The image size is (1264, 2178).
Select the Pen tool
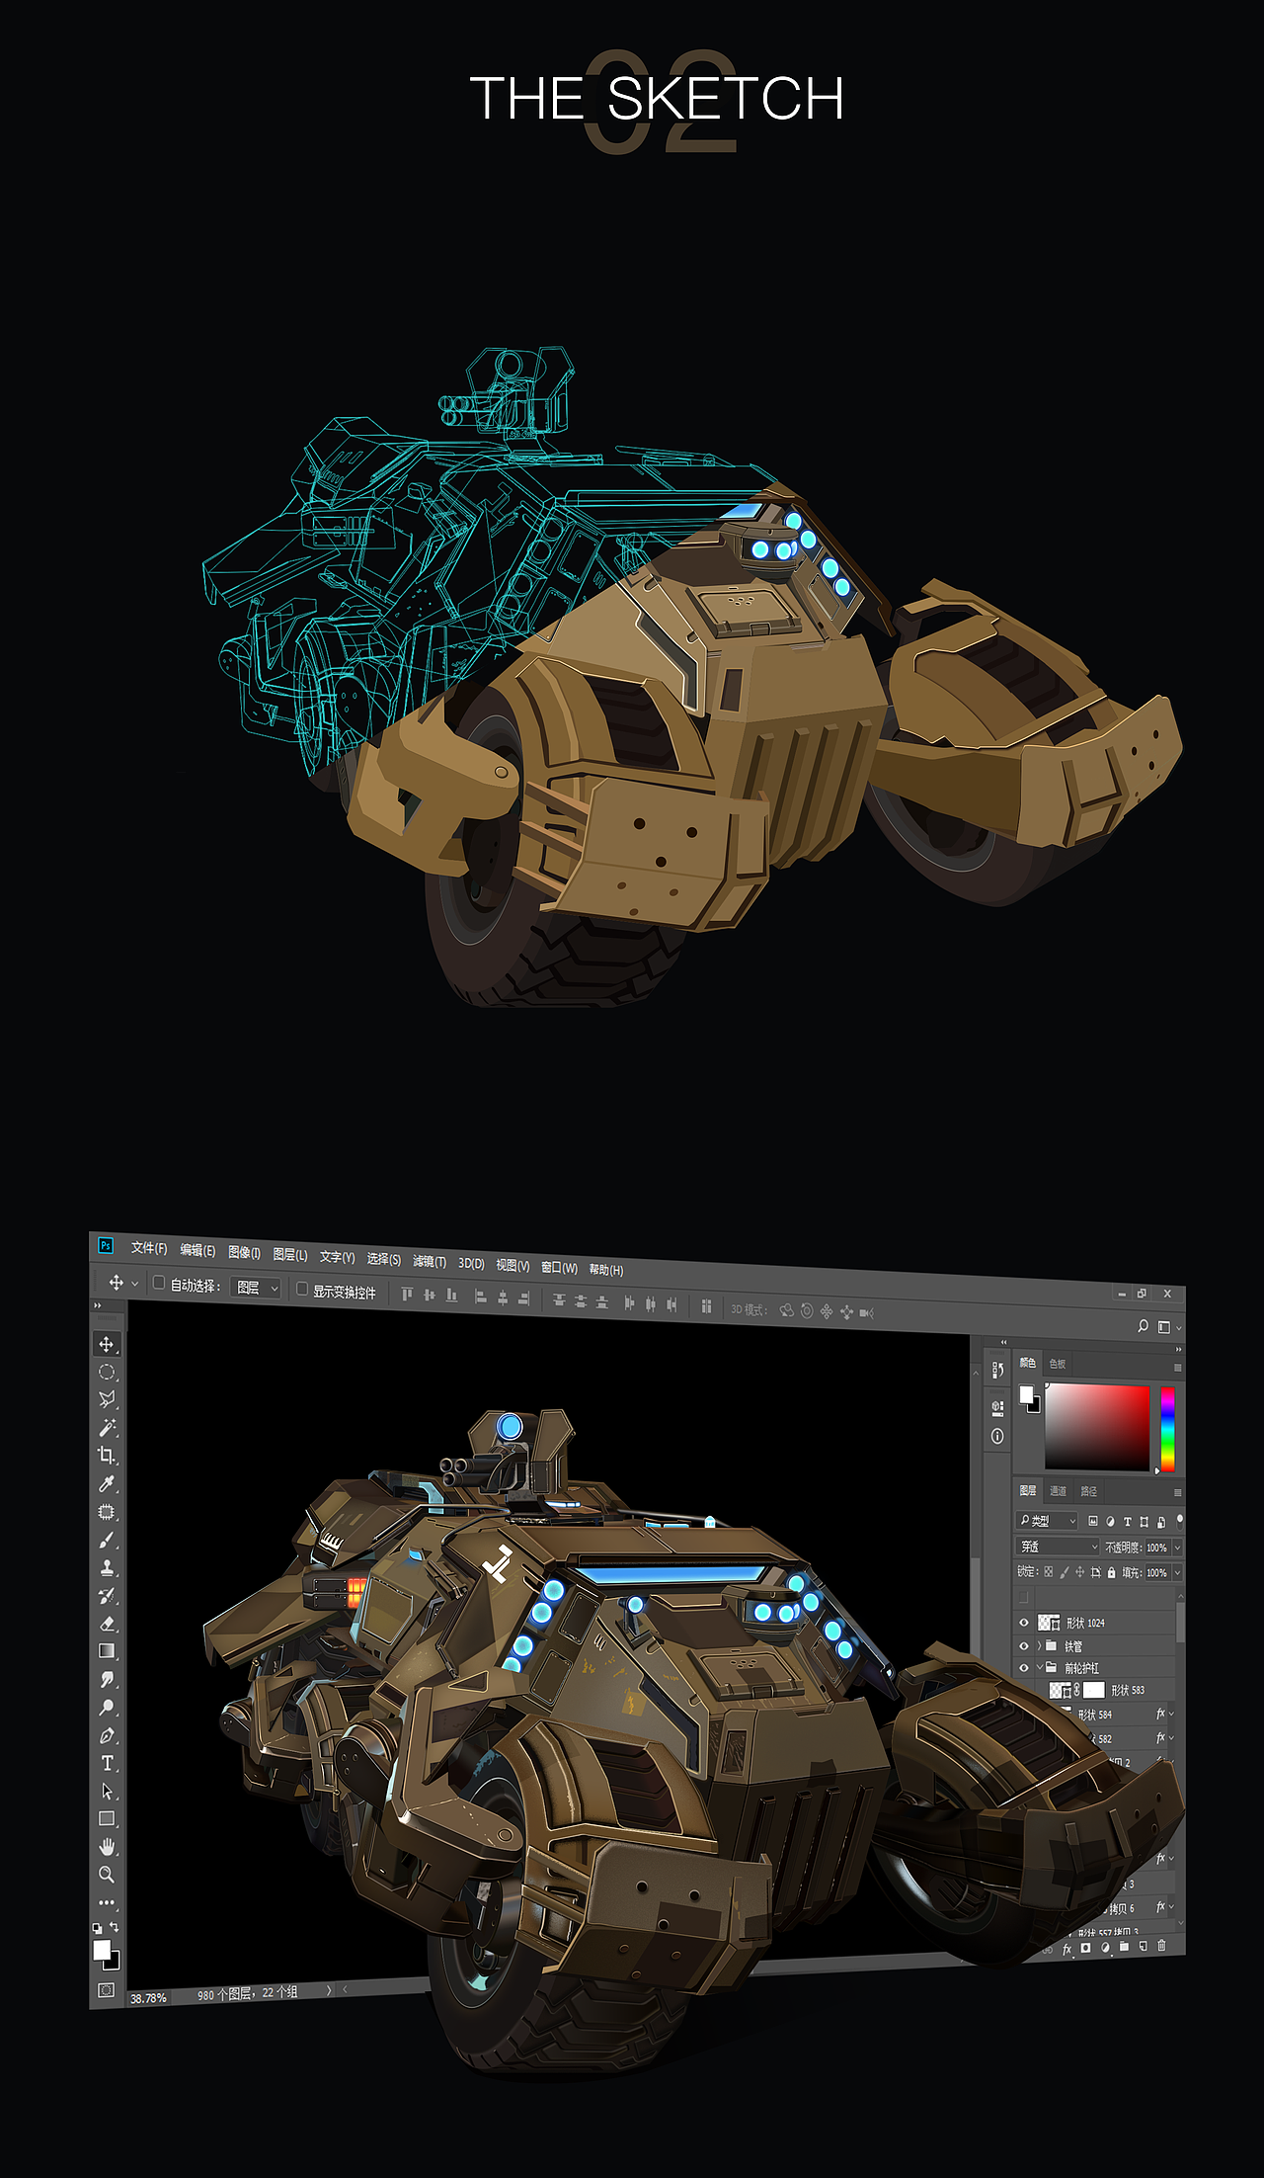pos(107,1735)
